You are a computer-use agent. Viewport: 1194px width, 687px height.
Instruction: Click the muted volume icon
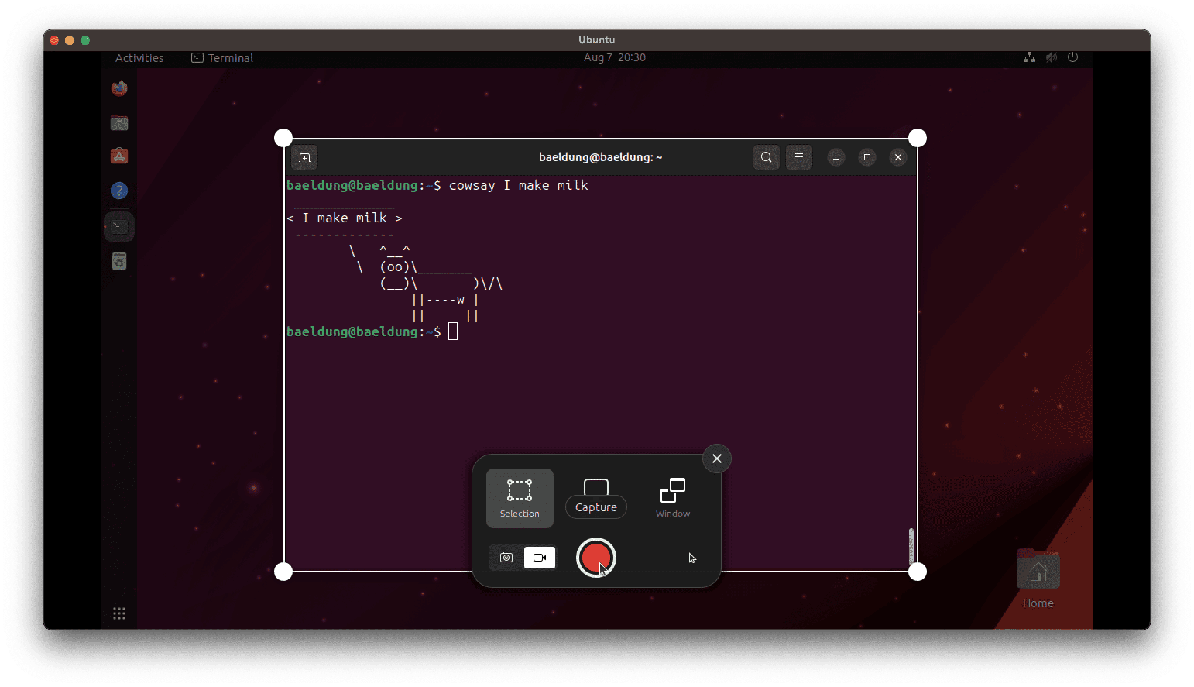click(x=1051, y=57)
